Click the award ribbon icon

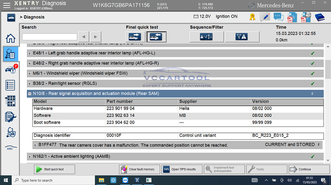[252, 17]
